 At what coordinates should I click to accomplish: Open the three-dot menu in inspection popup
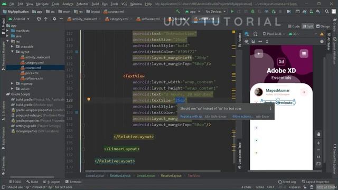(x=270, y=108)
